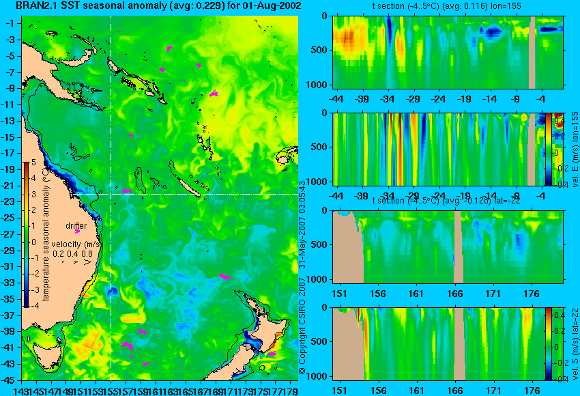
Task: Click the '-44' tick under the top temperature section
Action: (x=336, y=99)
